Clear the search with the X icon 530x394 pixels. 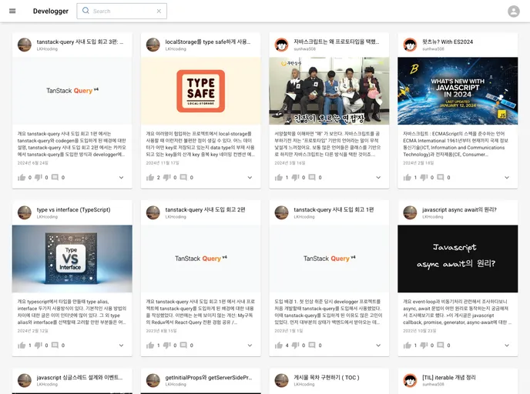159,11
